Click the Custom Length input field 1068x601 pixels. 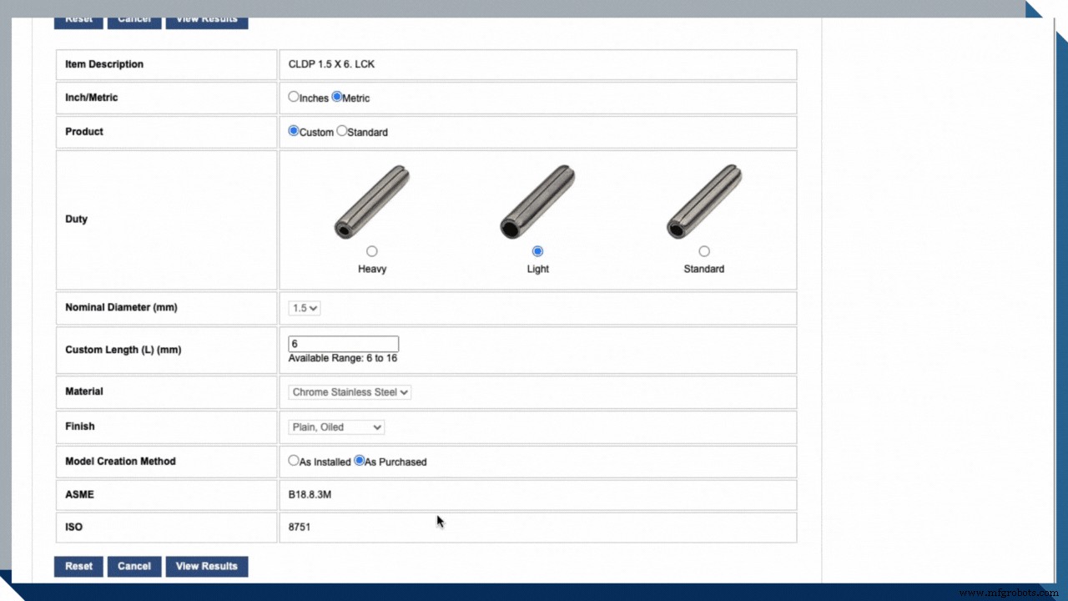[343, 344]
